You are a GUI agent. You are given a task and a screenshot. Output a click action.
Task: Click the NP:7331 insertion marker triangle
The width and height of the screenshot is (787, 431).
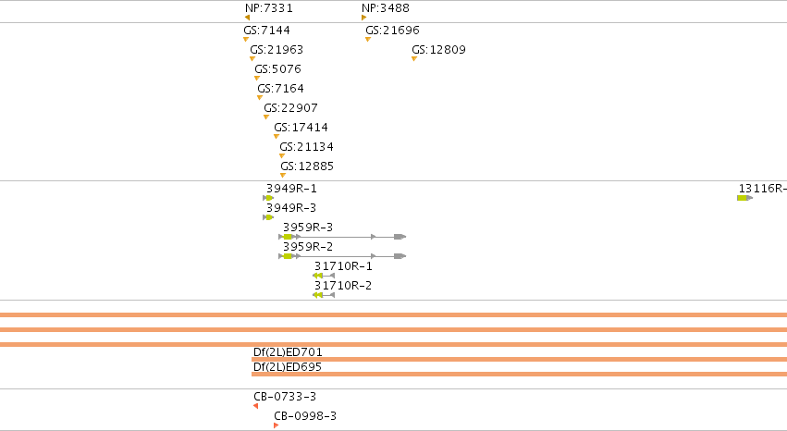point(248,18)
